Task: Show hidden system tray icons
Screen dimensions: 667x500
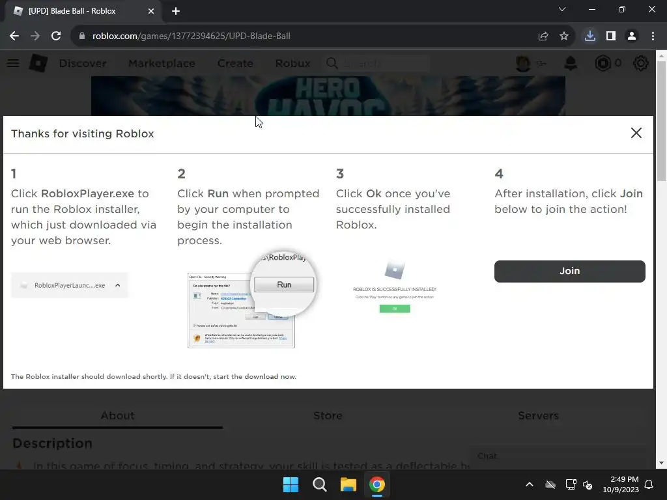Action: point(530,484)
